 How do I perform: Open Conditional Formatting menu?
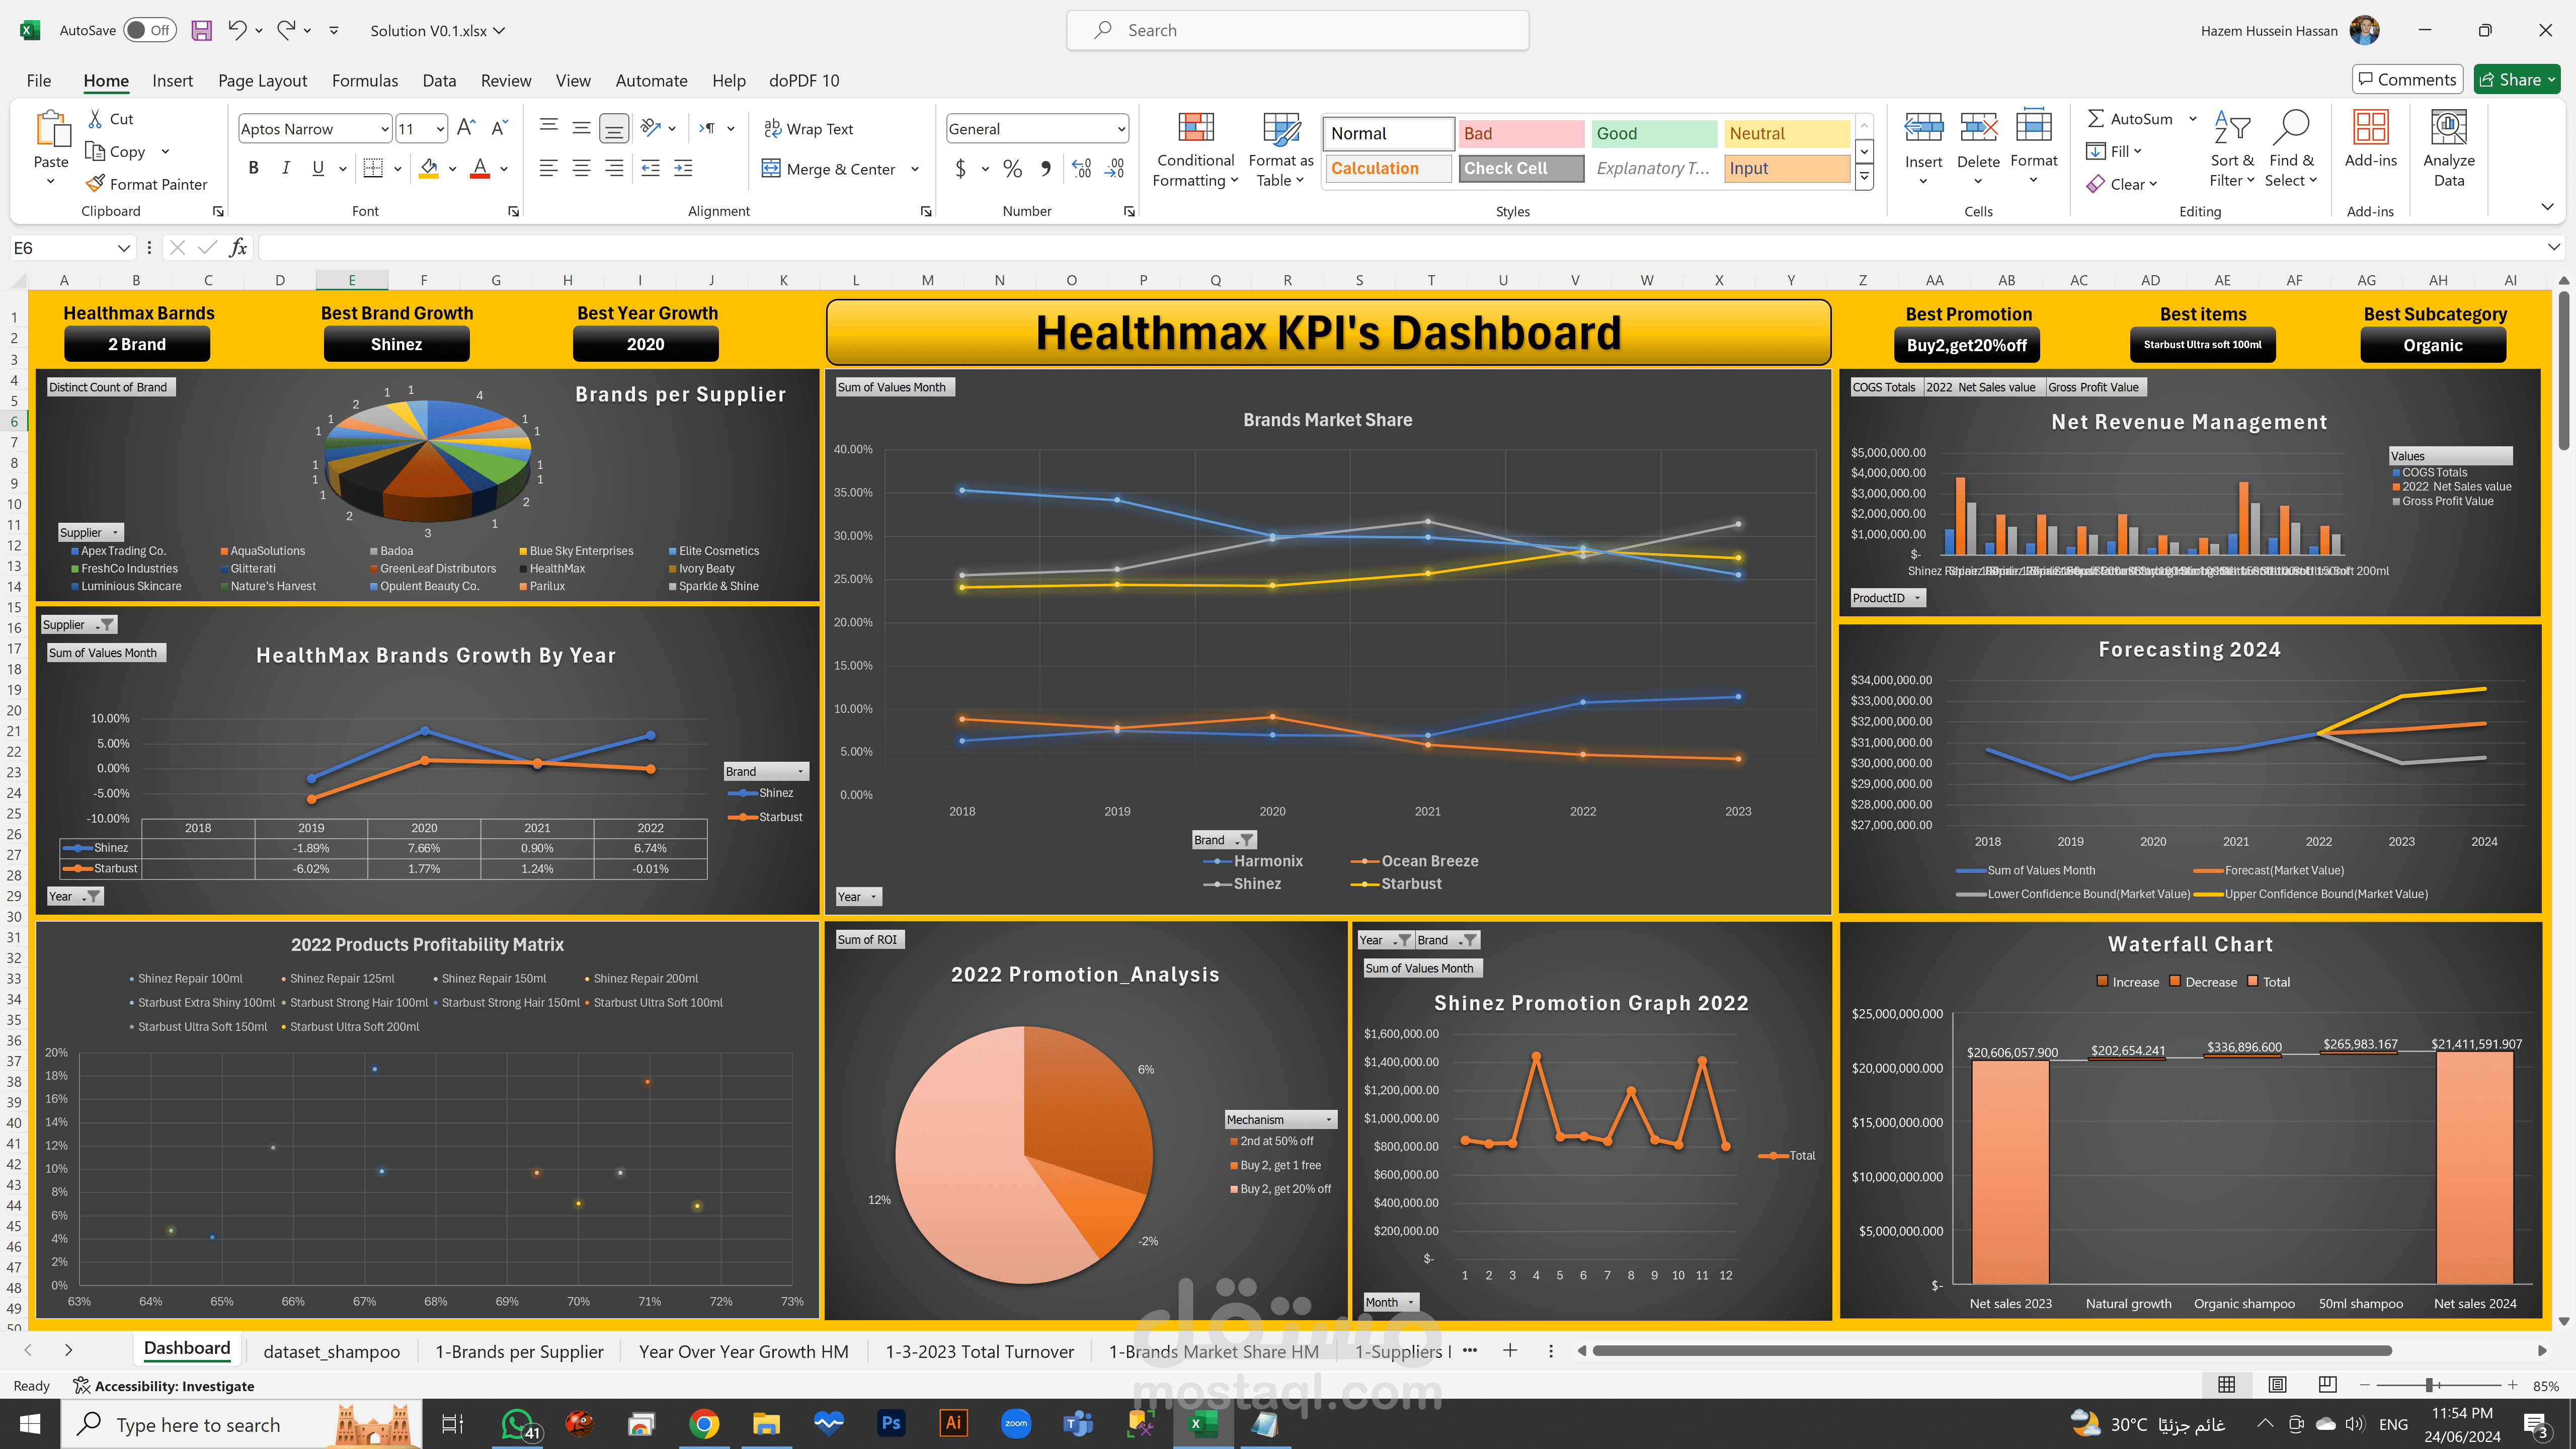(x=1195, y=150)
